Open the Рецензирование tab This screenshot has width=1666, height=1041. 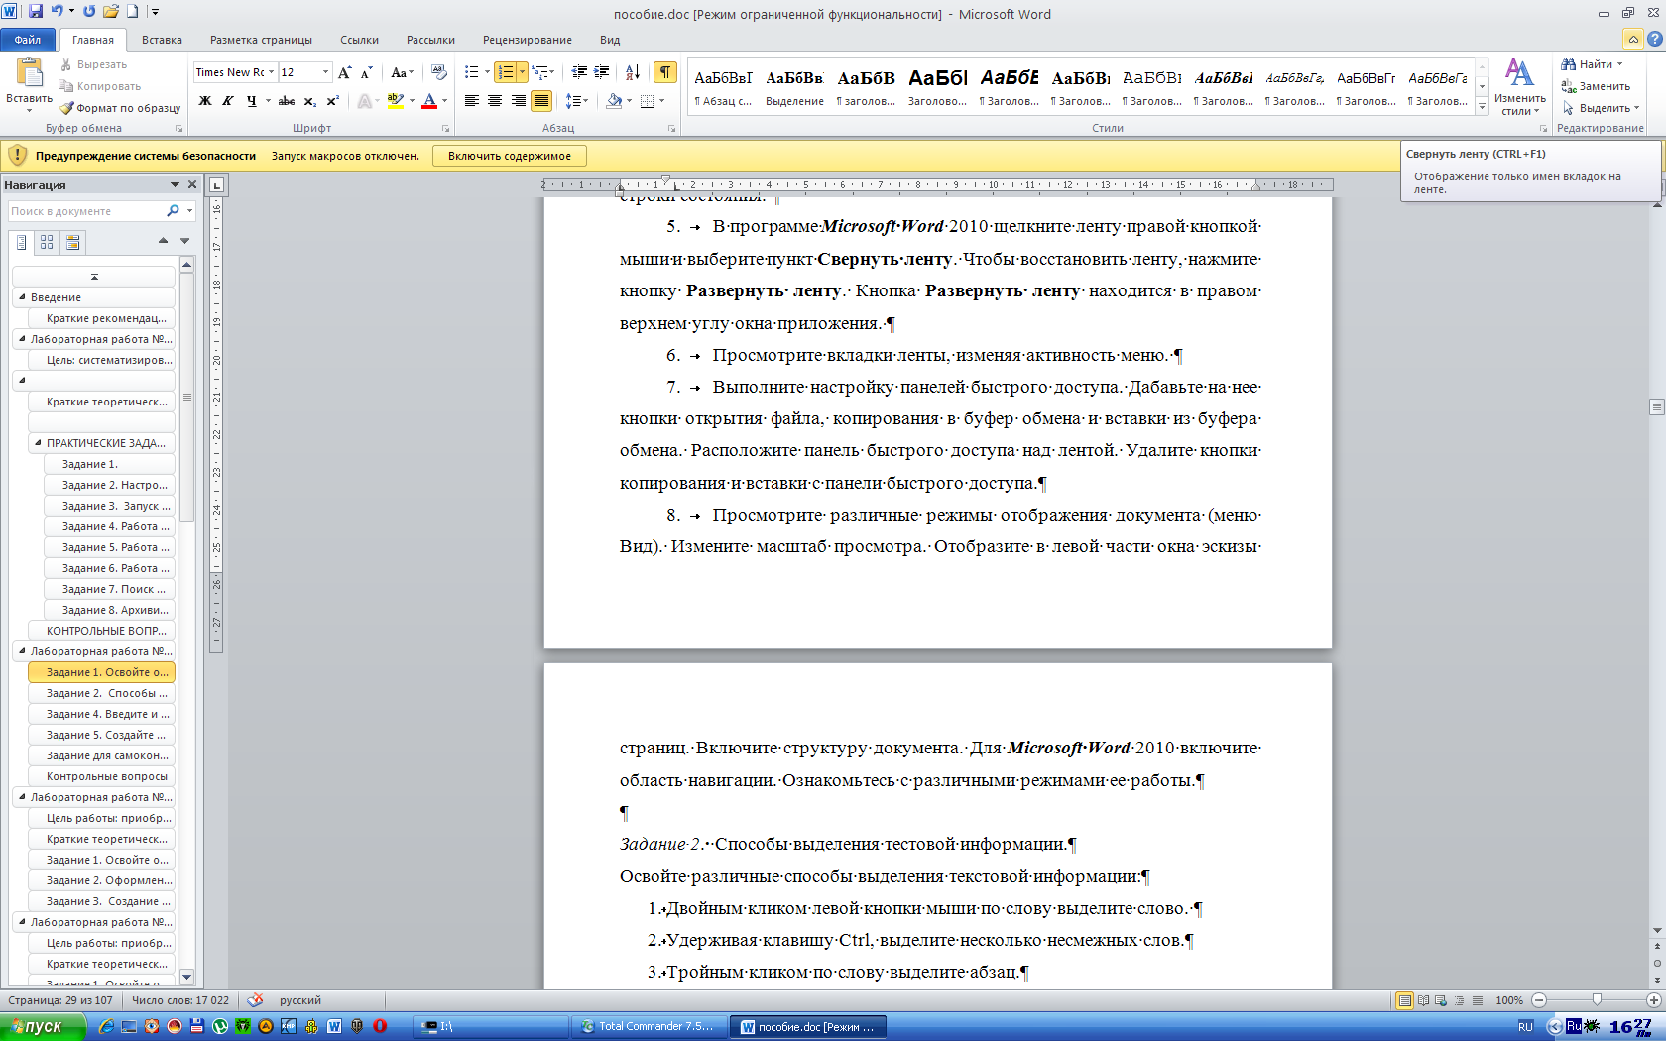click(x=527, y=40)
